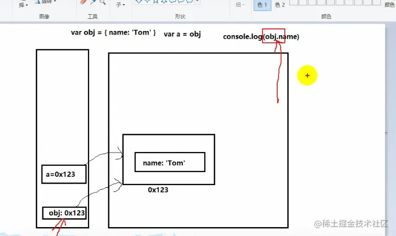Viewport: 396px width, 236px height.
Task: Activate the Color 2 (色 2) button
Action: [x=280, y=5]
